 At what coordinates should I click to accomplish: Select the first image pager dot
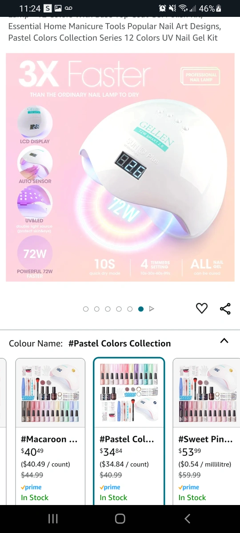[86, 309]
